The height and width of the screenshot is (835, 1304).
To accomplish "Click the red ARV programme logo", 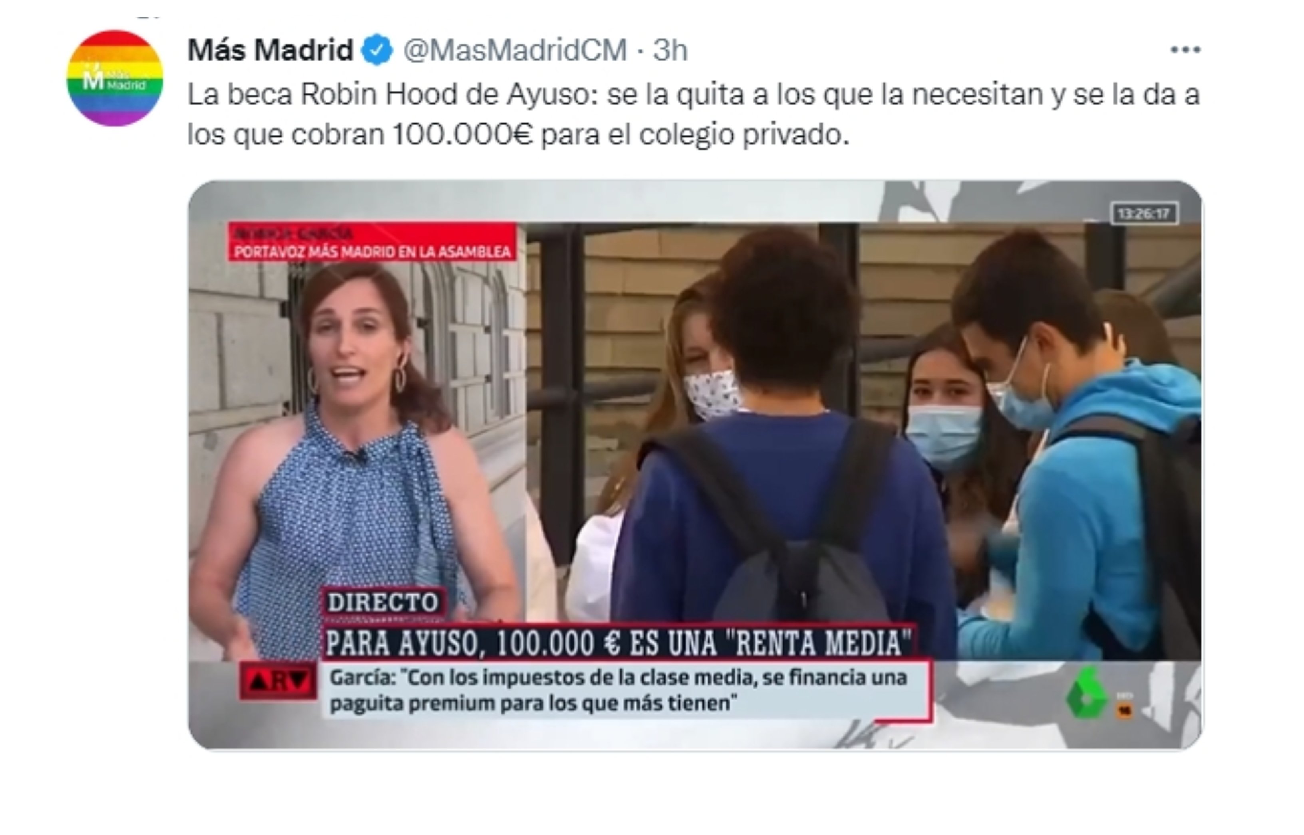I will pos(278,681).
